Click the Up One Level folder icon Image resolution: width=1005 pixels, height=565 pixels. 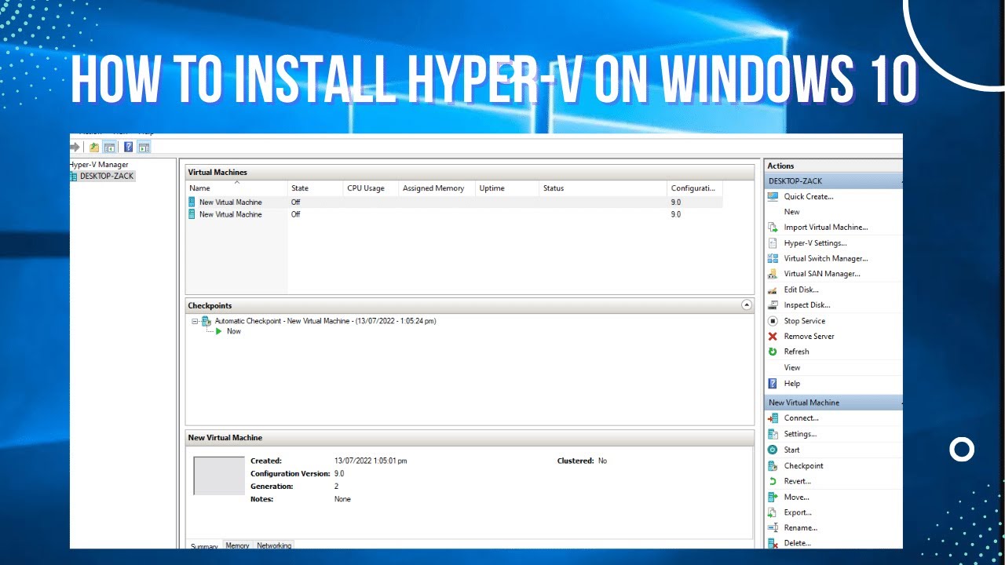[94, 147]
